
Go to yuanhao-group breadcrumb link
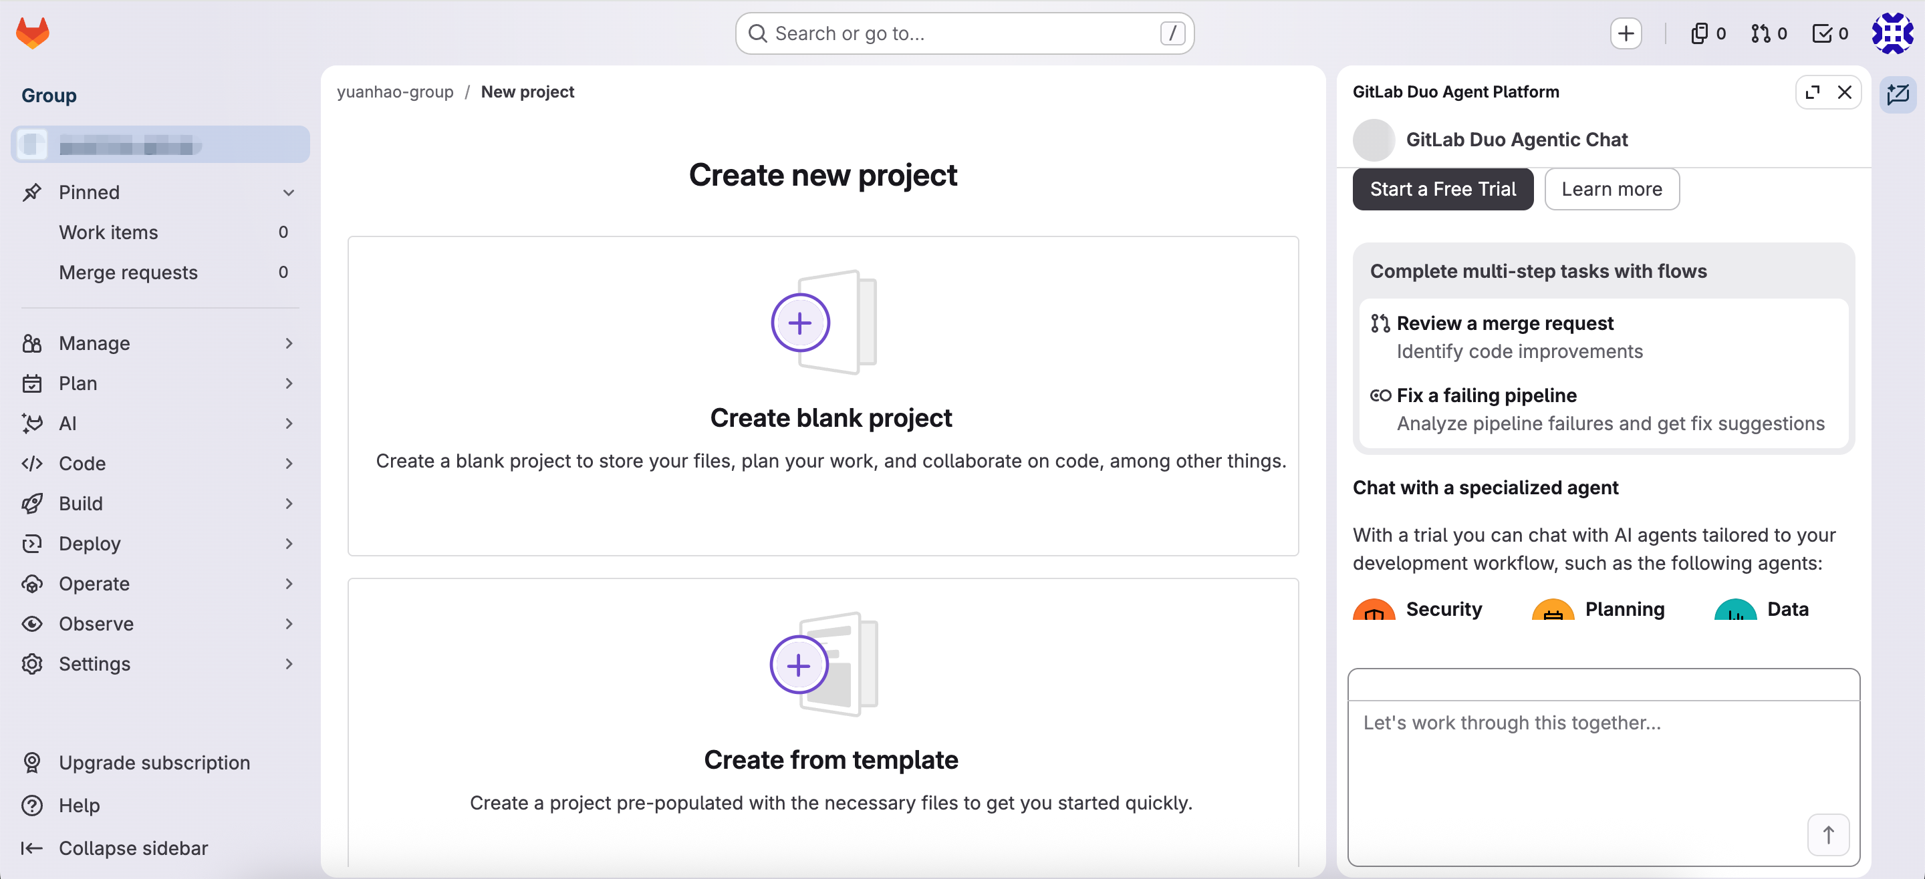pyautogui.click(x=394, y=92)
